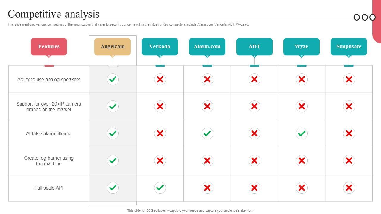The image size is (381, 214).
Task: Click Alarm.com's red cross for 20+ IP camera brands
Action: [x=207, y=106]
